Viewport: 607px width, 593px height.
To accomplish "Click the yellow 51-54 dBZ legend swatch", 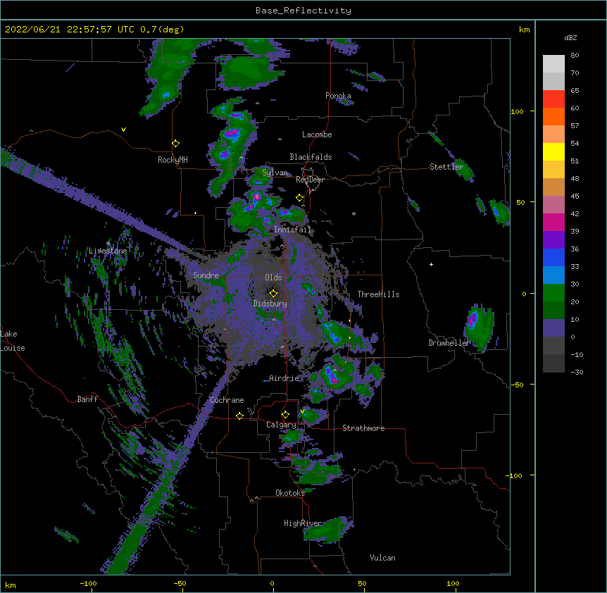I will [553, 151].
